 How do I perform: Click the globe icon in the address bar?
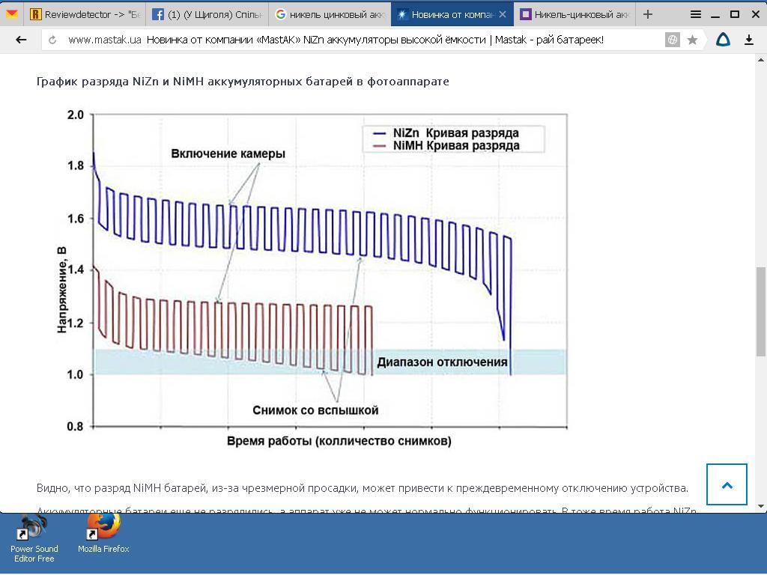673,40
